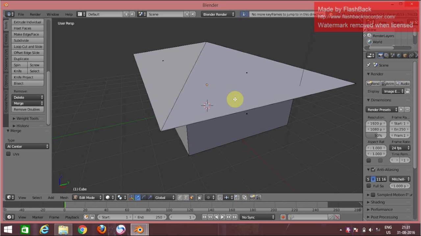Viewport: 421px width, 236px height.
Task: Open Render menu in top bar
Action: (x=35, y=14)
